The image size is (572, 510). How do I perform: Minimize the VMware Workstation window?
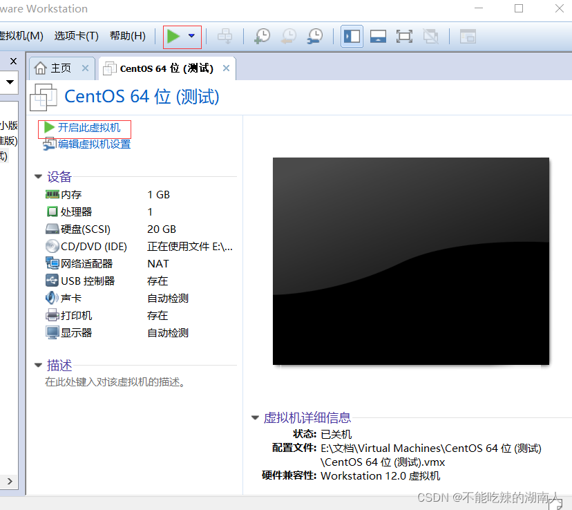point(479,8)
